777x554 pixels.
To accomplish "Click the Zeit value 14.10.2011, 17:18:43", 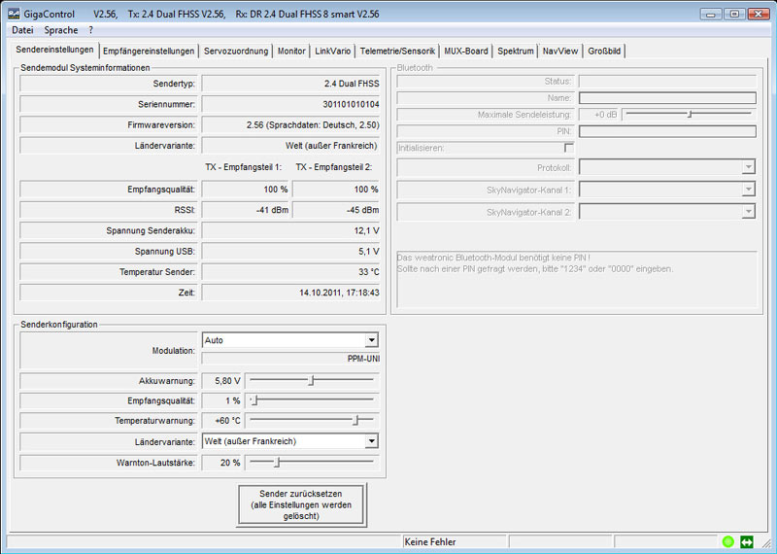I will click(339, 293).
